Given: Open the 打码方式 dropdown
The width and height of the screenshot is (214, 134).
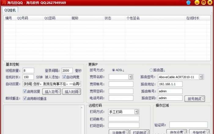Looking at the screenshot, I should pos(136,112).
